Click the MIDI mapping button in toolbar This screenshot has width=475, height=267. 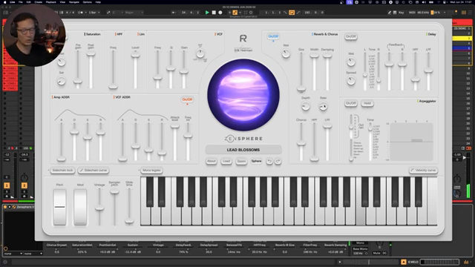[412, 13]
